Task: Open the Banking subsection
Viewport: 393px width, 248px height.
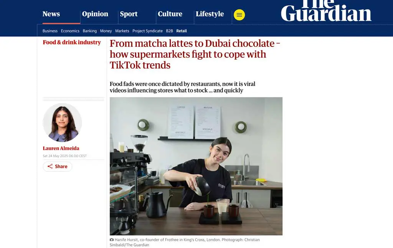Action: 89,31
